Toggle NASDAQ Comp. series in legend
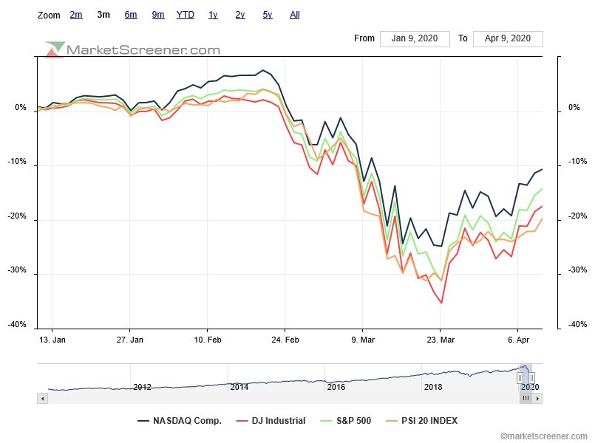 click(180, 421)
